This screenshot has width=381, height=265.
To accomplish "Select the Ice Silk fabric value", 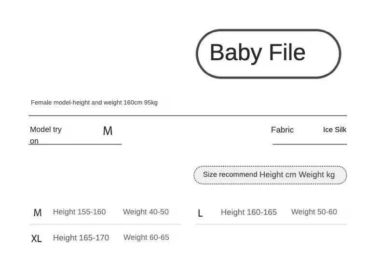I will (335, 130).
